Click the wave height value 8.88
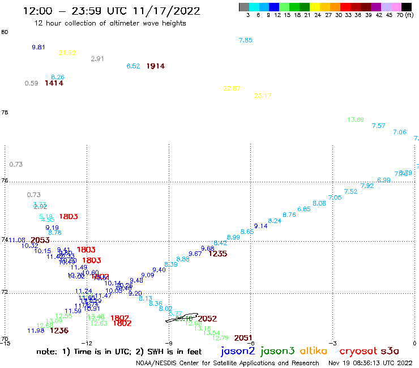Viewport: 419px width, 368px height. 183,259
